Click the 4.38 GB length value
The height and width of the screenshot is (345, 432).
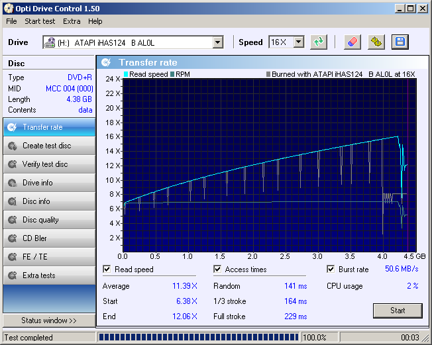point(80,99)
